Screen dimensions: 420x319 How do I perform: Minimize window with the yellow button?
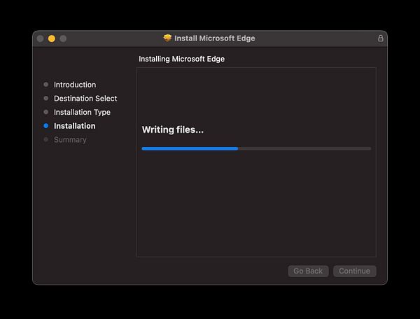click(x=52, y=38)
